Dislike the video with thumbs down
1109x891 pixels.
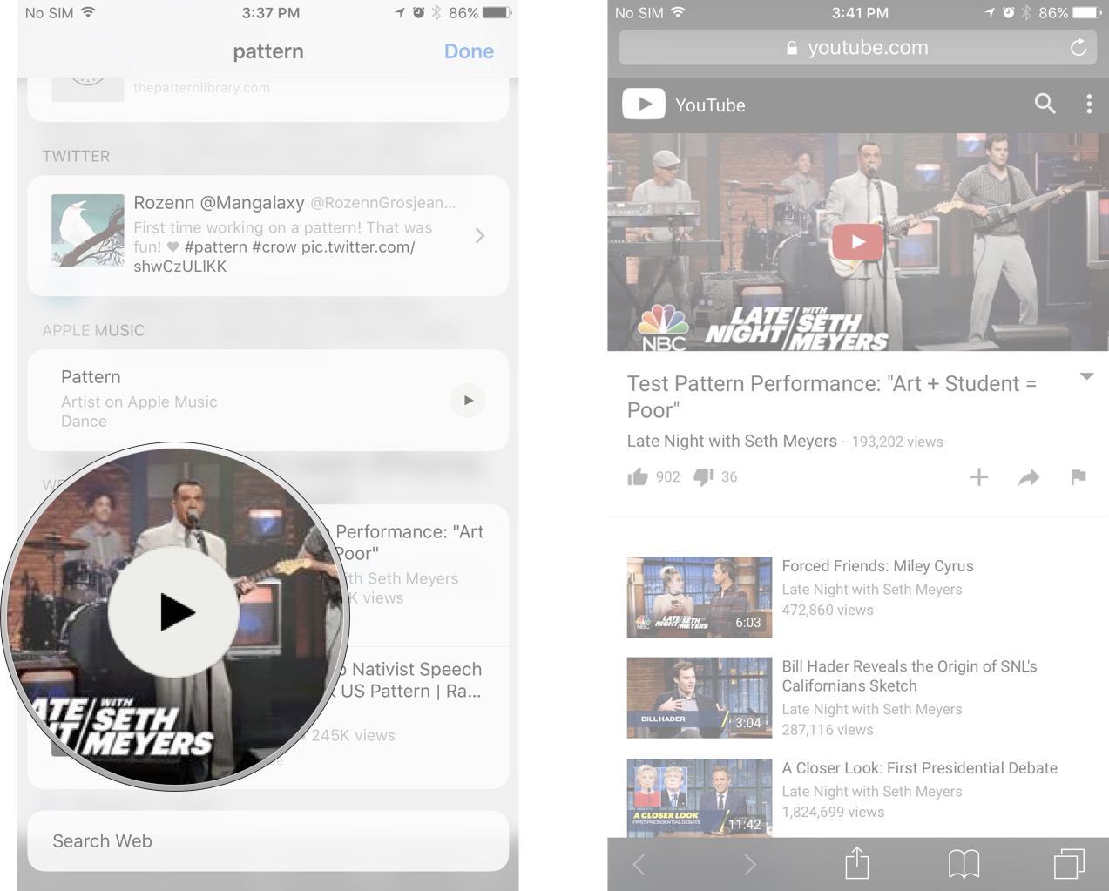click(703, 476)
